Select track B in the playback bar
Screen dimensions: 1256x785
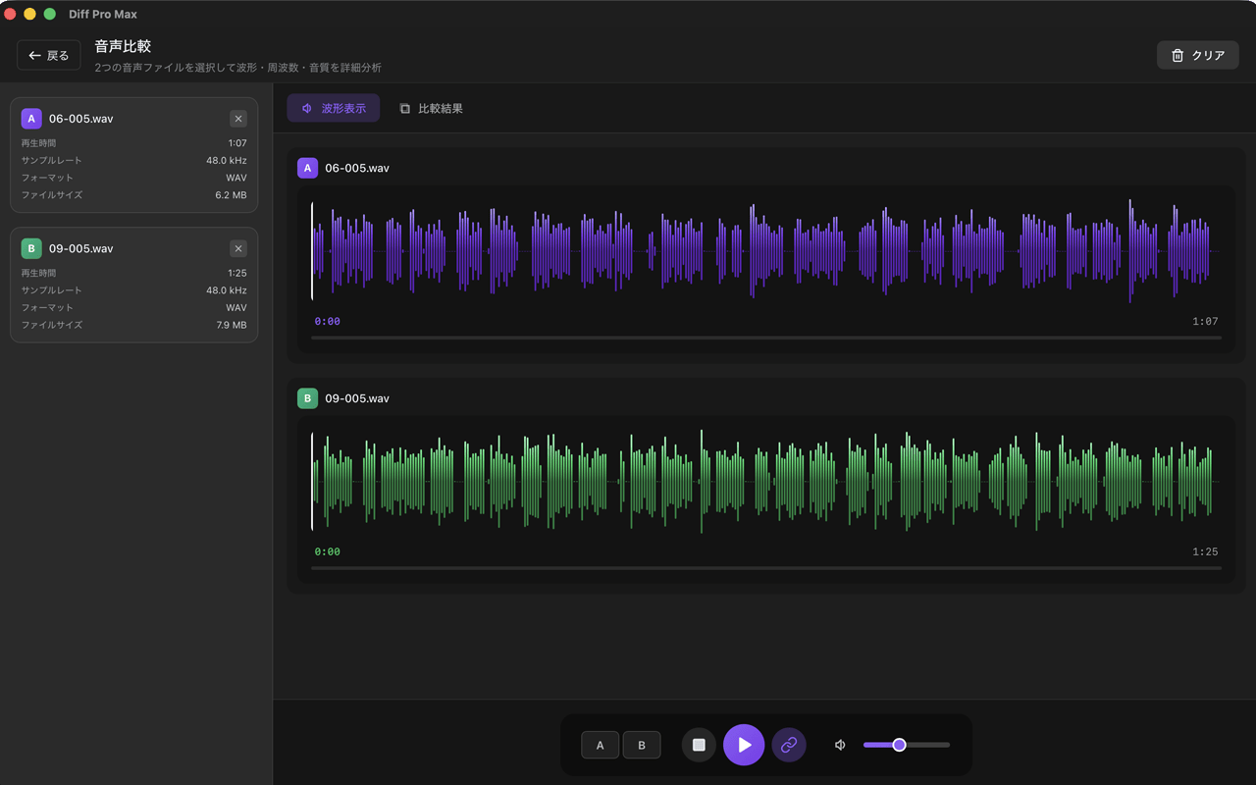(x=642, y=745)
